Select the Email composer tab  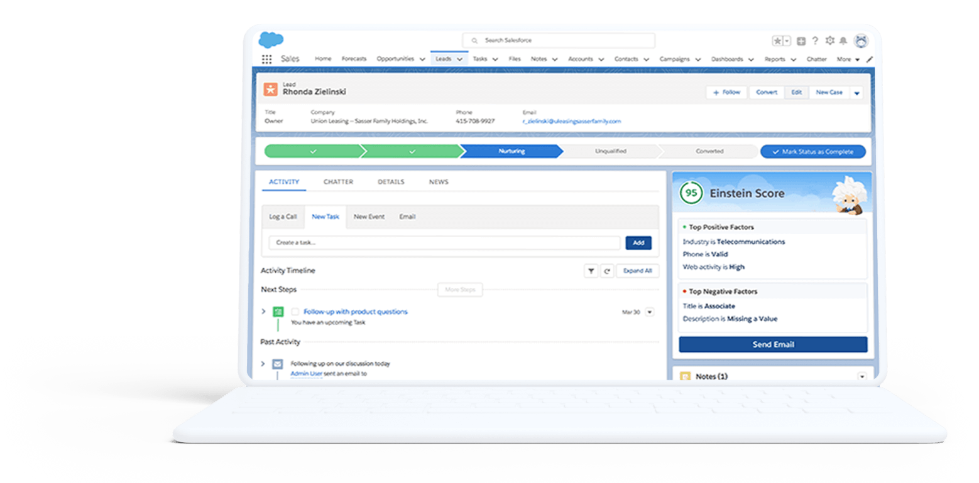pos(407,216)
